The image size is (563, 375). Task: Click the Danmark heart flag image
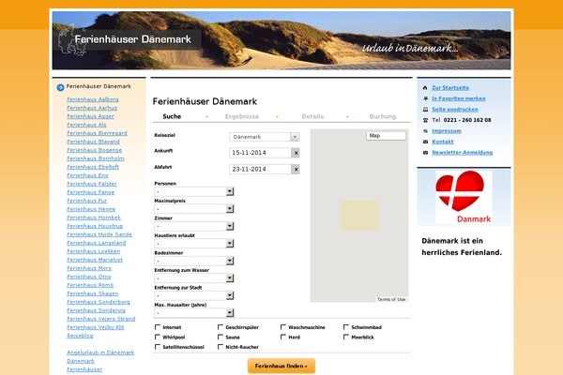coord(464,197)
